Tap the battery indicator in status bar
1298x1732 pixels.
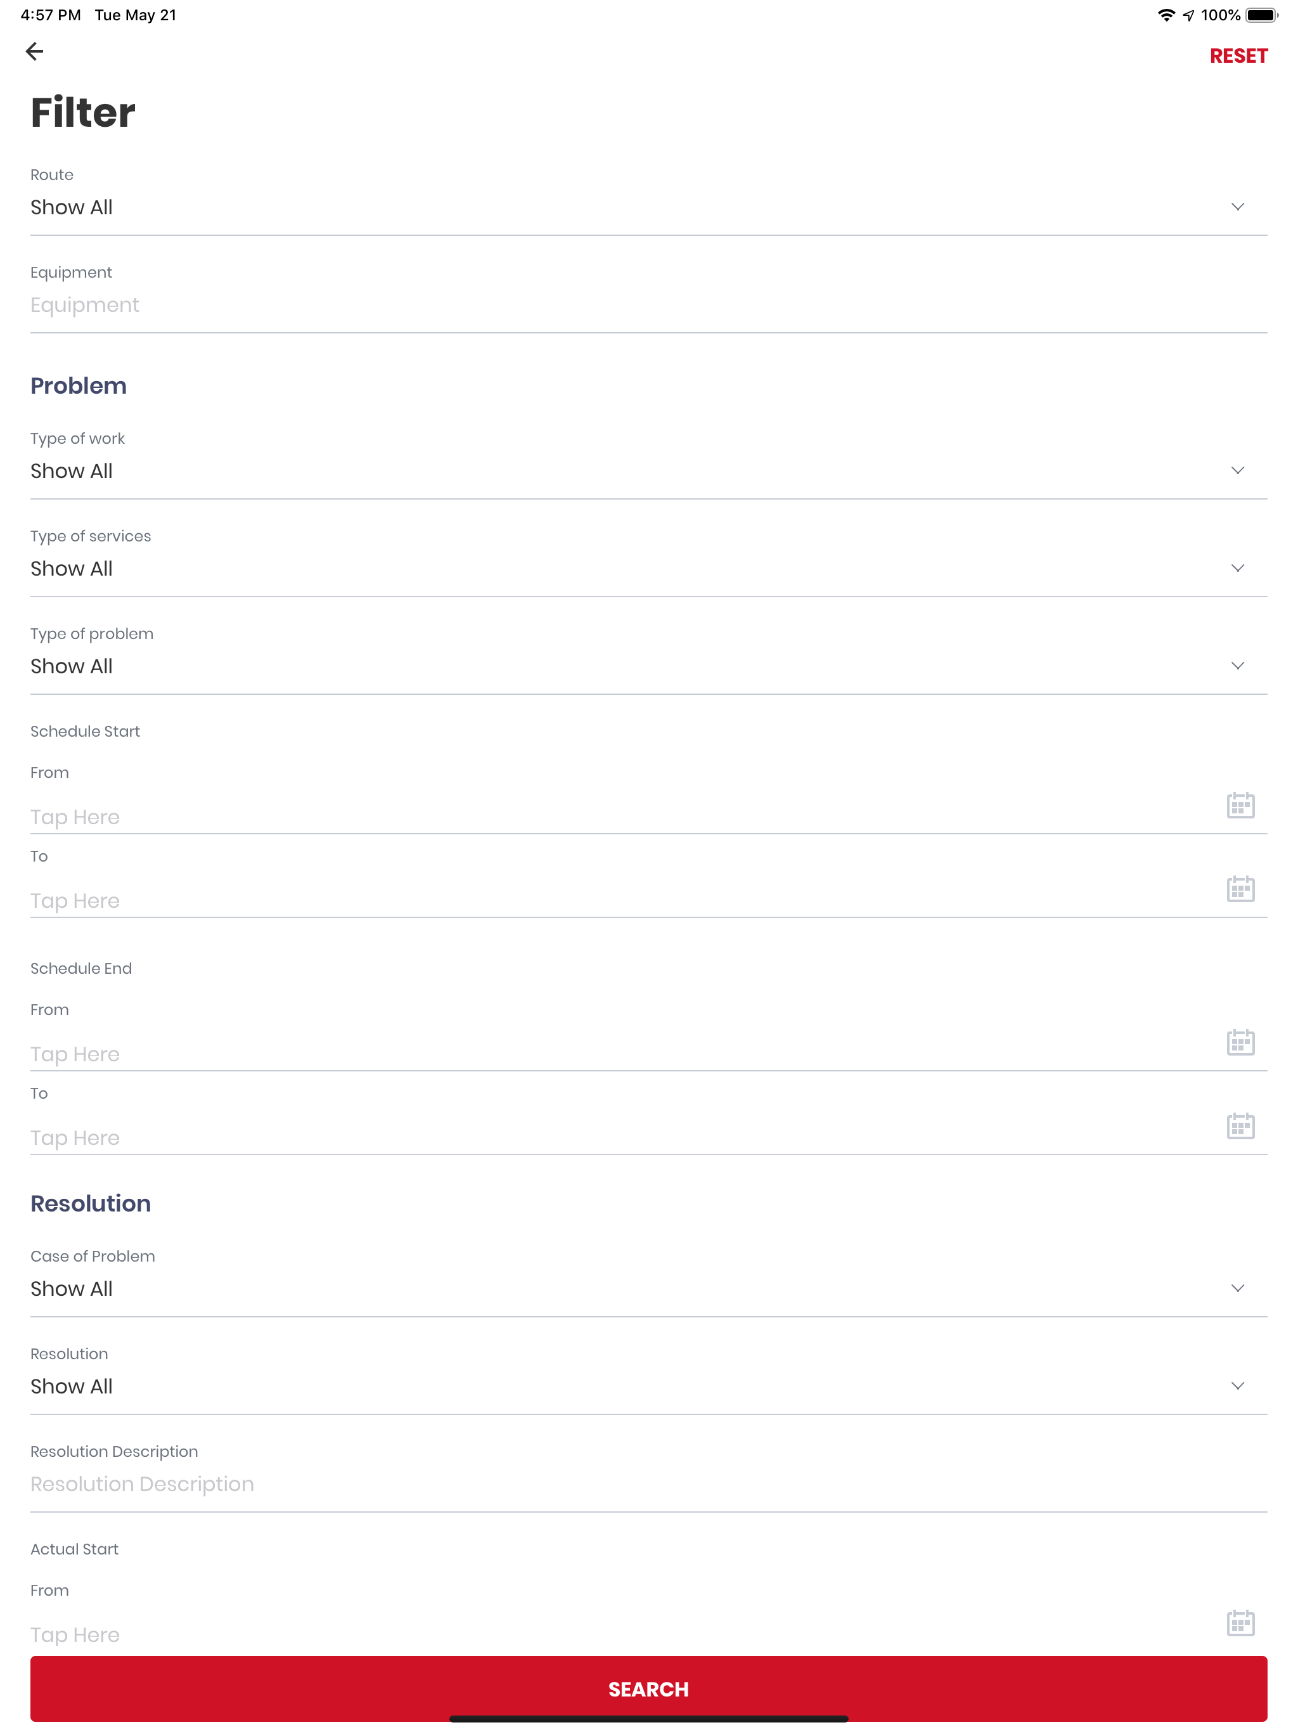(1262, 15)
